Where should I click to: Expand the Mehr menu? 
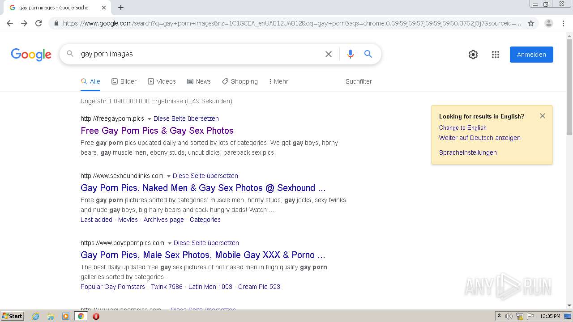278,81
